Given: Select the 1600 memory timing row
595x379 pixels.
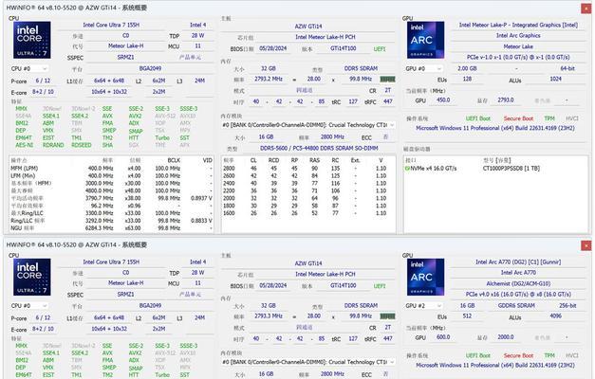Looking at the screenshot, I should (x=308, y=213).
